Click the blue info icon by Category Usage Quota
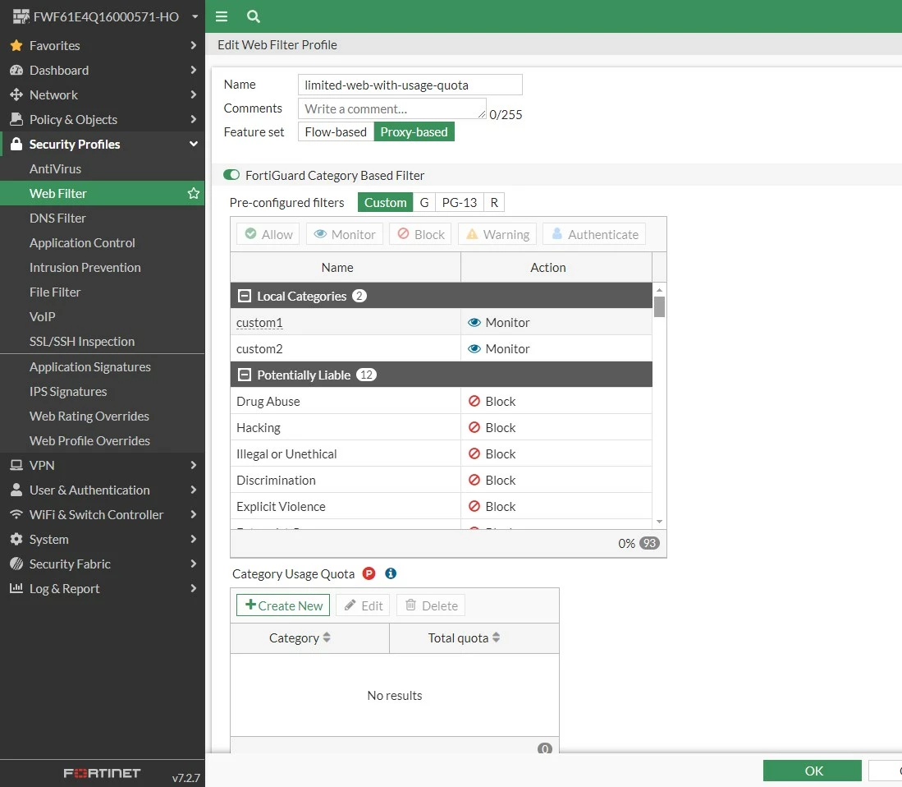 pyautogui.click(x=391, y=573)
